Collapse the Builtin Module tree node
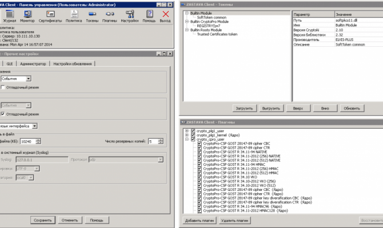This screenshot has width=383, height=228. pos(187,13)
